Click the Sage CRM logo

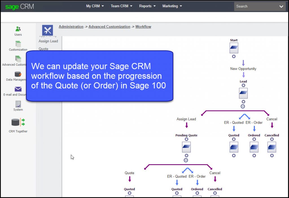19,6
